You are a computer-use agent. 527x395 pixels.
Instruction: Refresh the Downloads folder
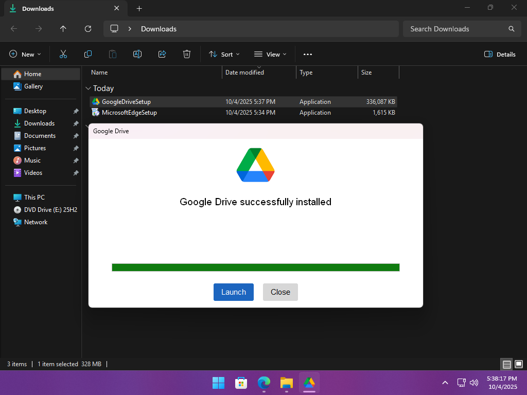88,29
